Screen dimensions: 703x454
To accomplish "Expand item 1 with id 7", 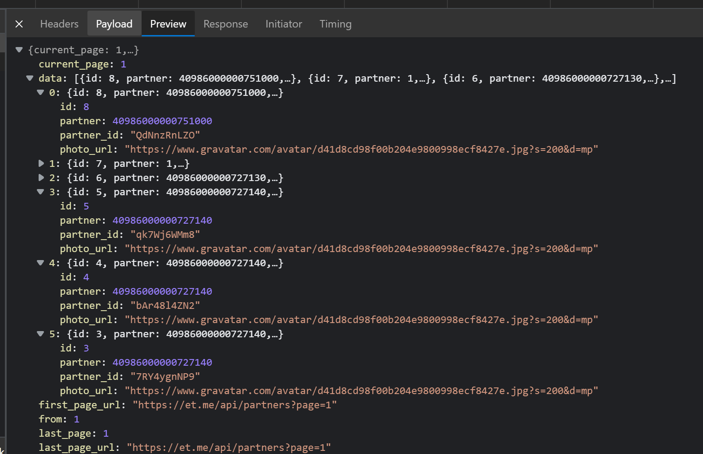I will 41,163.
